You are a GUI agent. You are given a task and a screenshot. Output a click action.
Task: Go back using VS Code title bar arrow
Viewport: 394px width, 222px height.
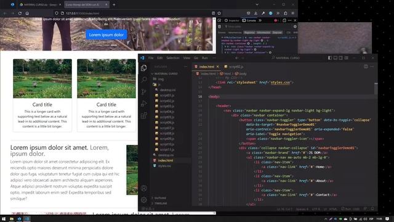[x=236, y=58]
